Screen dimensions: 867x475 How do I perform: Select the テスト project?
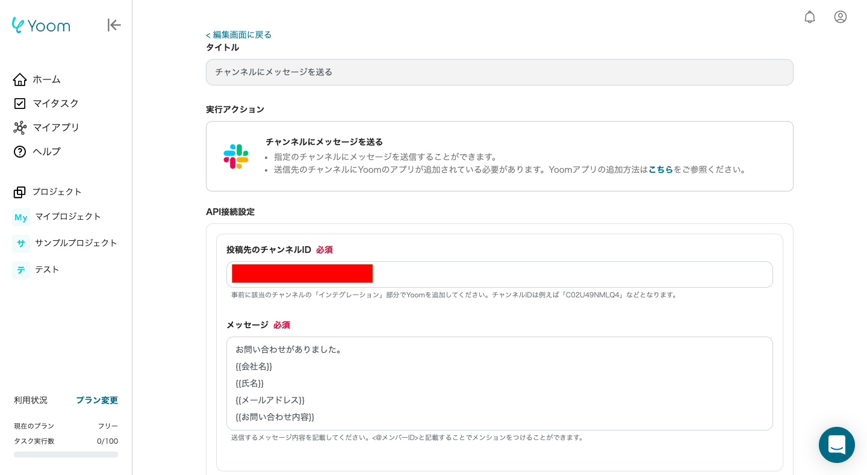pyautogui.click(x=46, y=270)
